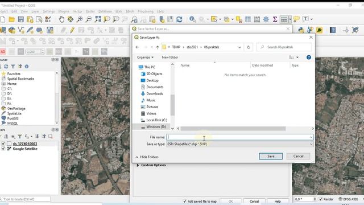Screen dimensions: 364x205
Task: Open the view options dropdown arrow
Action: click(x=297, y=57)
